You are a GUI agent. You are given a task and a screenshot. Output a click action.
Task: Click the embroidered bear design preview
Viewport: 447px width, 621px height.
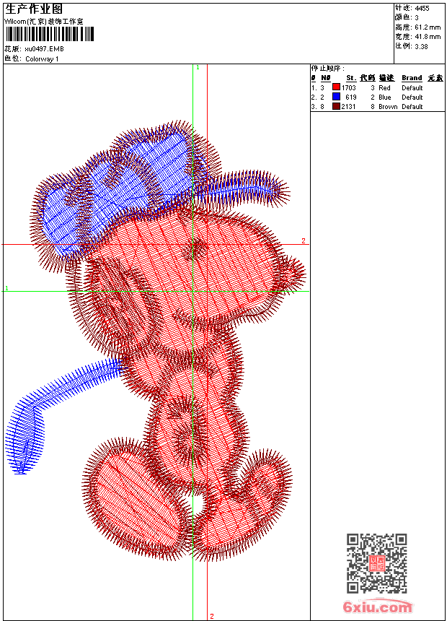click(x=156, y=341)
